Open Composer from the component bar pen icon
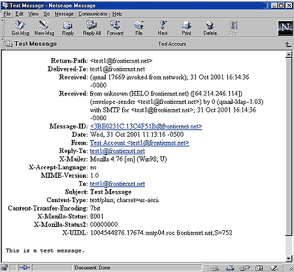This screenshot has height=272, width=294. (x=274, y=268)
